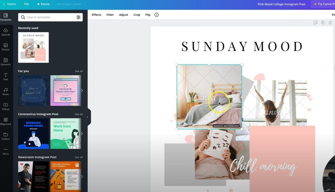Open the Elements sidebar tab
The image size is (335, 192).
coord(6,62)
